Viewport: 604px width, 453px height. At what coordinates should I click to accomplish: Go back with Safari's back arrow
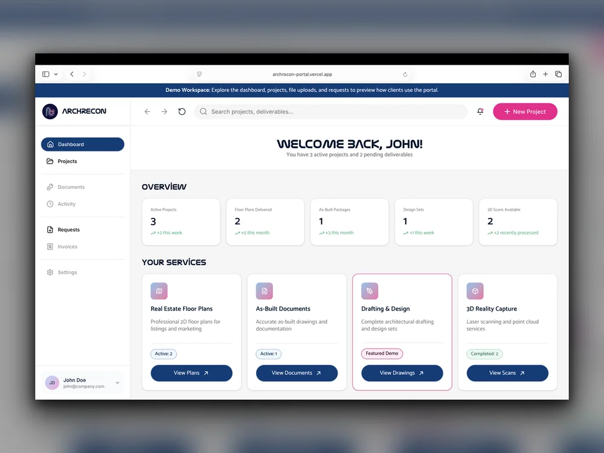[72, 74]
